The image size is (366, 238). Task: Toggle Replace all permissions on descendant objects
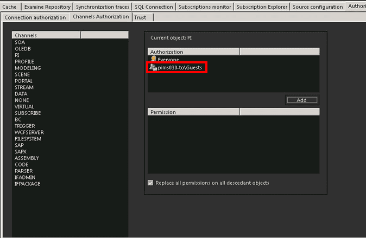tap(150, 183)
